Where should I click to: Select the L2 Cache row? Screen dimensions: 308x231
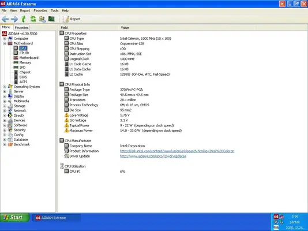coord(183,74)
